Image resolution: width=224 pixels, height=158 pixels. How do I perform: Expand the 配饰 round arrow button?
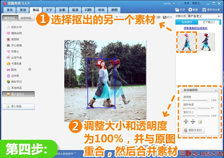(x=30, y=69)
